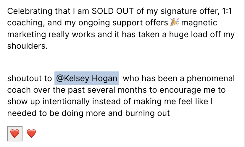The image size is (245, 147).
Task: Click the words "SOLD OUT"
Action: tap(112, 11)
